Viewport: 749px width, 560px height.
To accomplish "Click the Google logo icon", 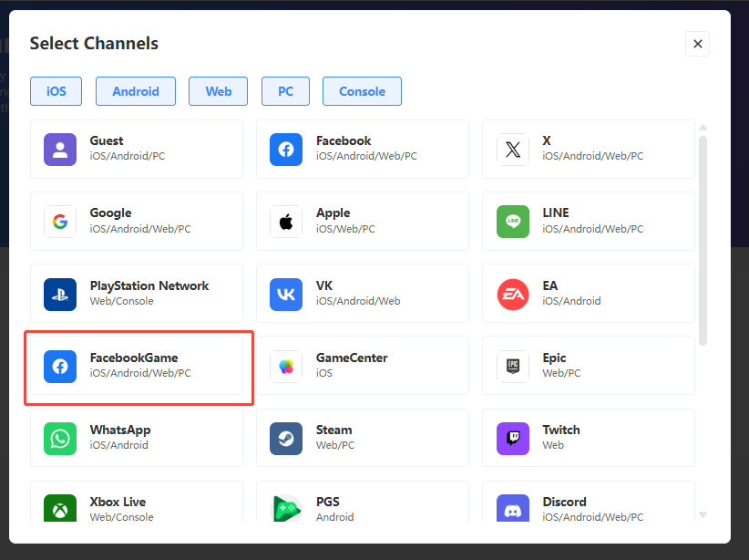I will pos(60,221).
